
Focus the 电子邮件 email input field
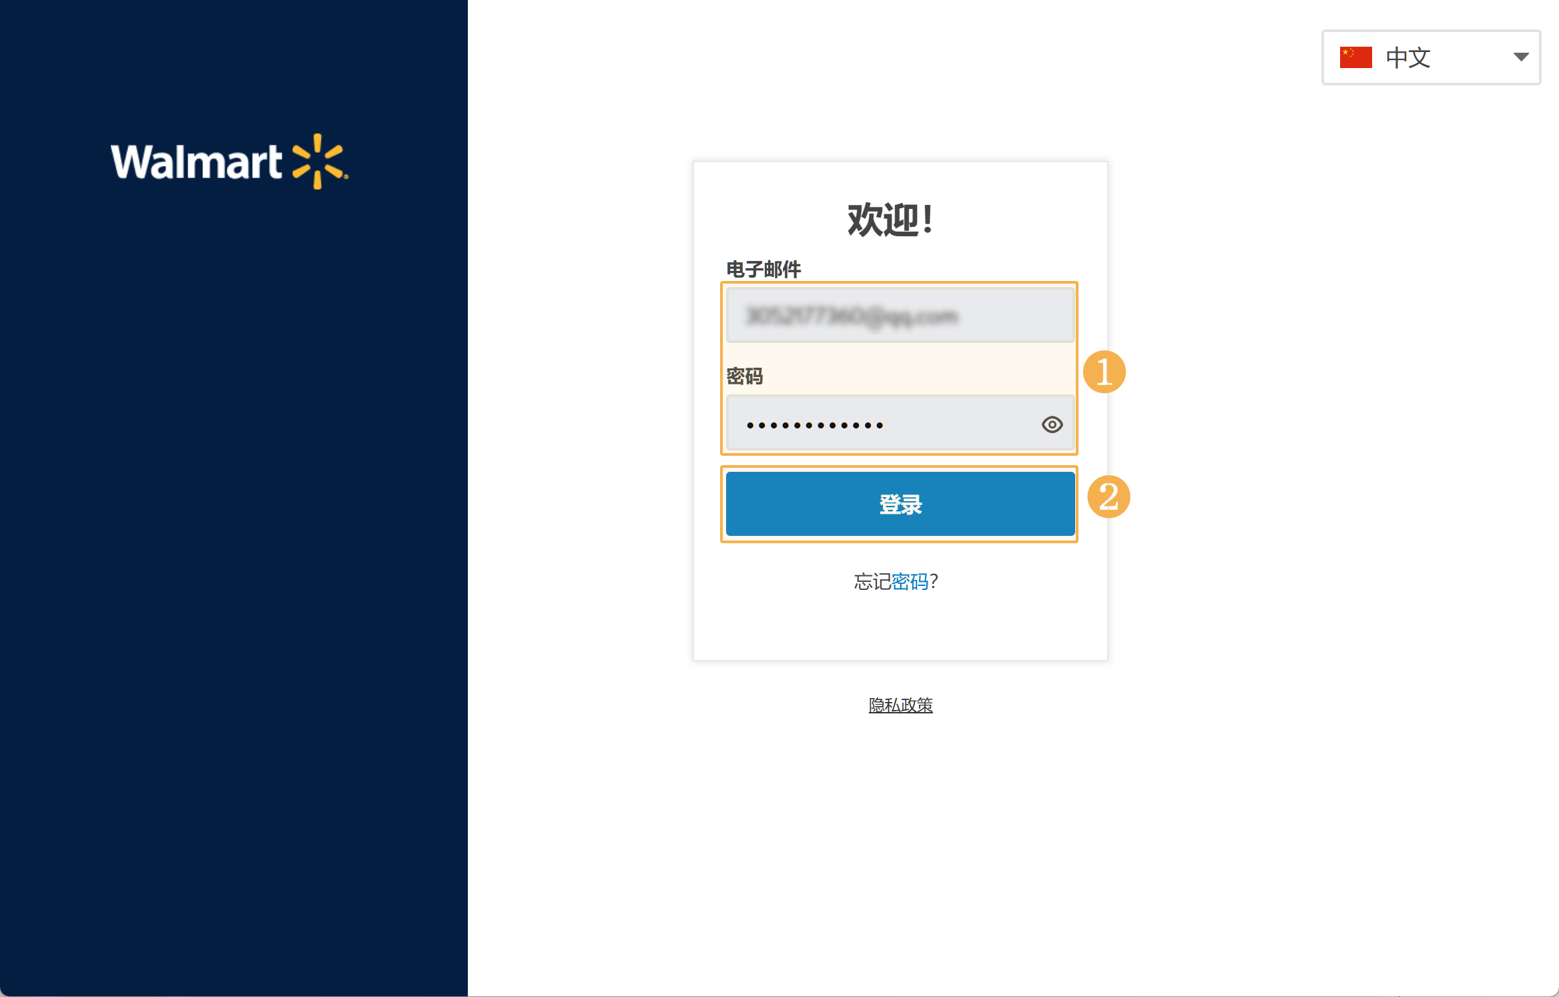click(x=900, y=315)
